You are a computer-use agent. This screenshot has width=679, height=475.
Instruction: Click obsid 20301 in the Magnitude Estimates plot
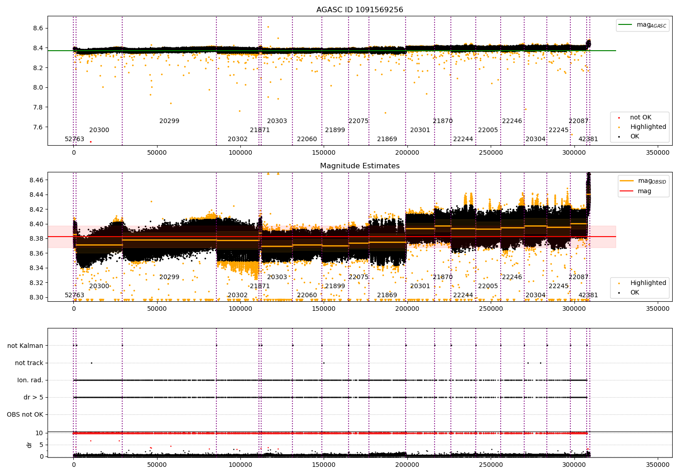tap(420, 286)
